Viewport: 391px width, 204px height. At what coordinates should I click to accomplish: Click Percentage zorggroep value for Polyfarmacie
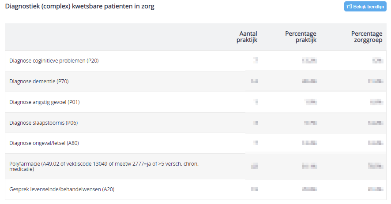376,166
